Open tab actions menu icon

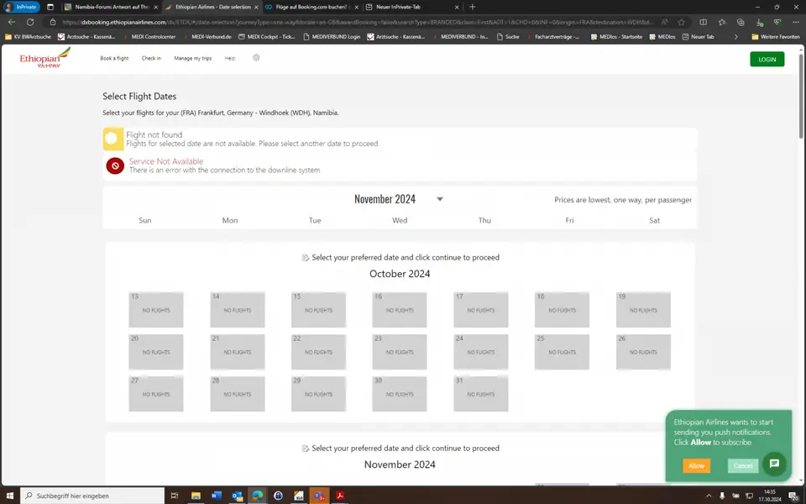[50, 7]
